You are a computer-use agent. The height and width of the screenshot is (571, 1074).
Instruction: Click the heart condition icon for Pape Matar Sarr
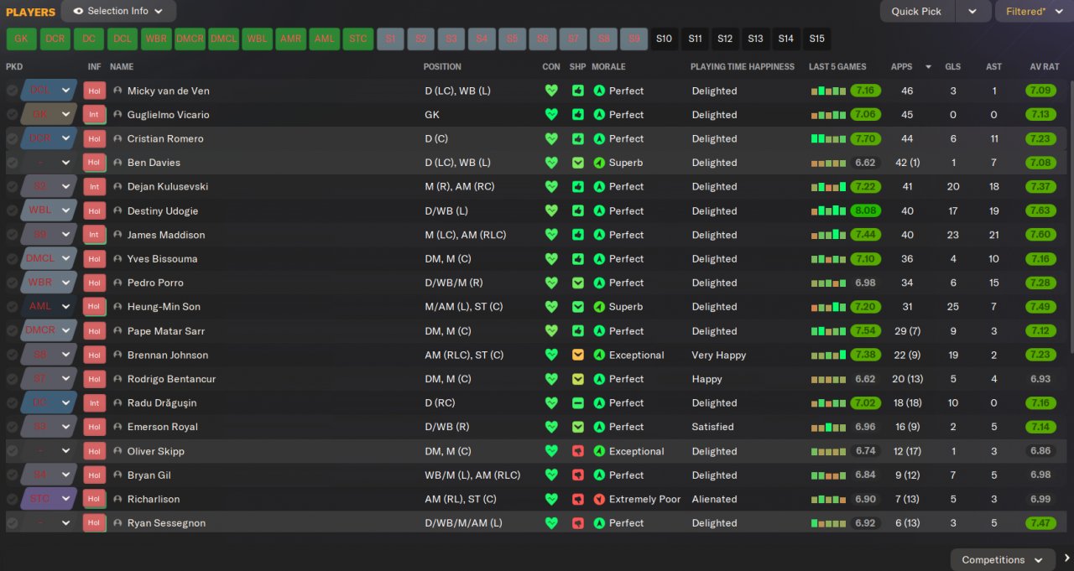(x=551, y=331)
